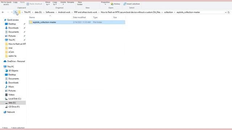232x130 pixels.
Task: Open redmi 5a folder in Quick access
Action: click(x=12, y=56)
